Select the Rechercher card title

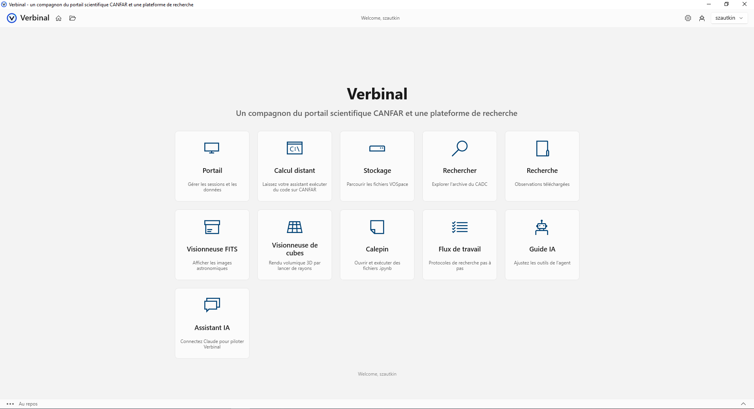point(460,171)
